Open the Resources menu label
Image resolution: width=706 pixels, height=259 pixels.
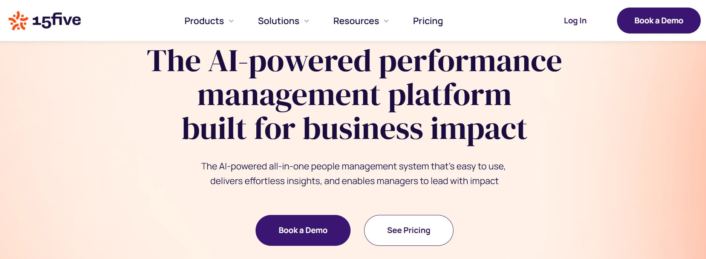tap(356, 21)
